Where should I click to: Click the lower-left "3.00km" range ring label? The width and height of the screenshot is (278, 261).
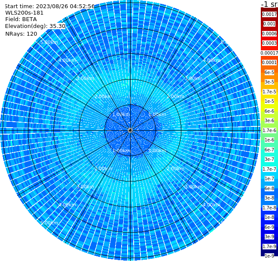pos(85,187)
